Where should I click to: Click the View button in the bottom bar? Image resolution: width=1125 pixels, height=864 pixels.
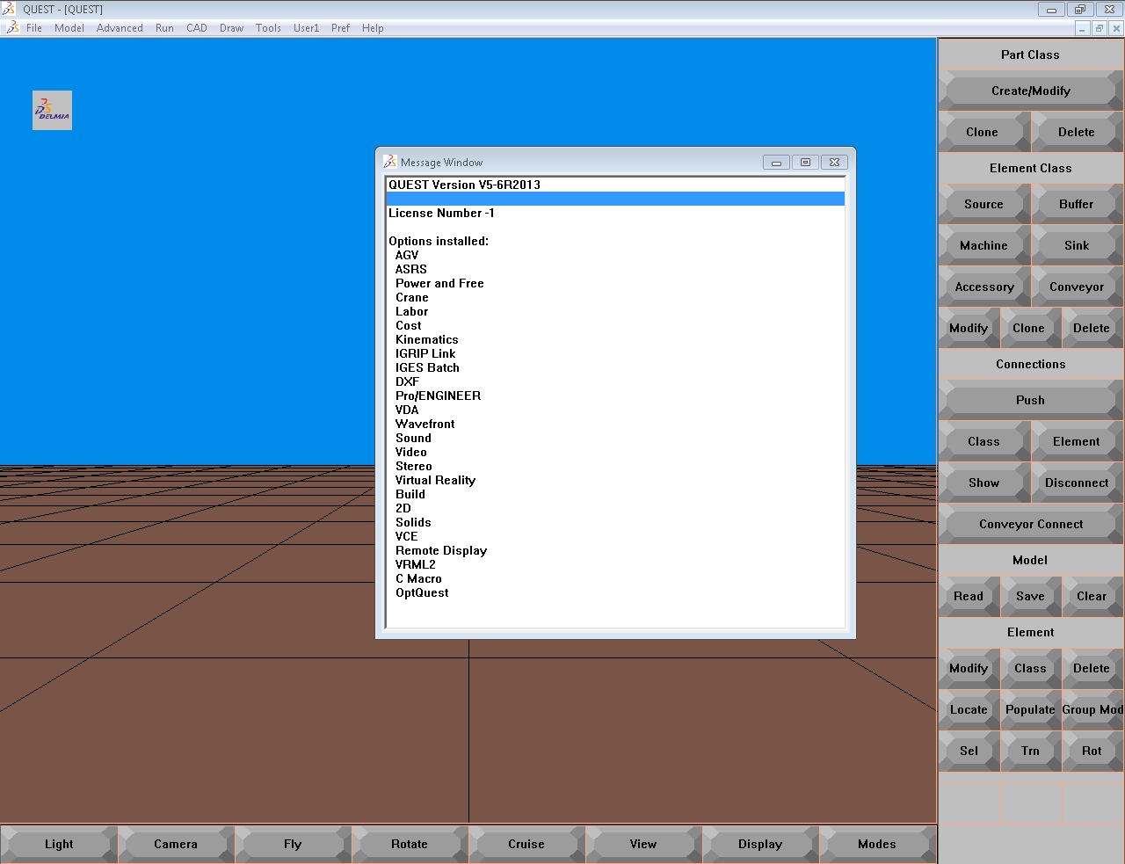point(643,844)
